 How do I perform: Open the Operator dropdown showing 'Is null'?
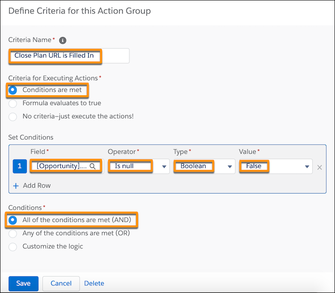[139, 166]
